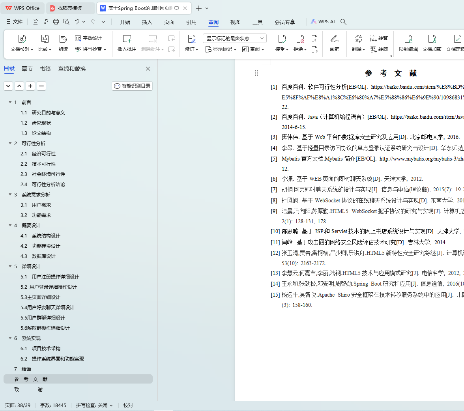This screenshot has width=464, height=411.
Task: Click 校对 in the status bar
Action: [x=128, y=405]
